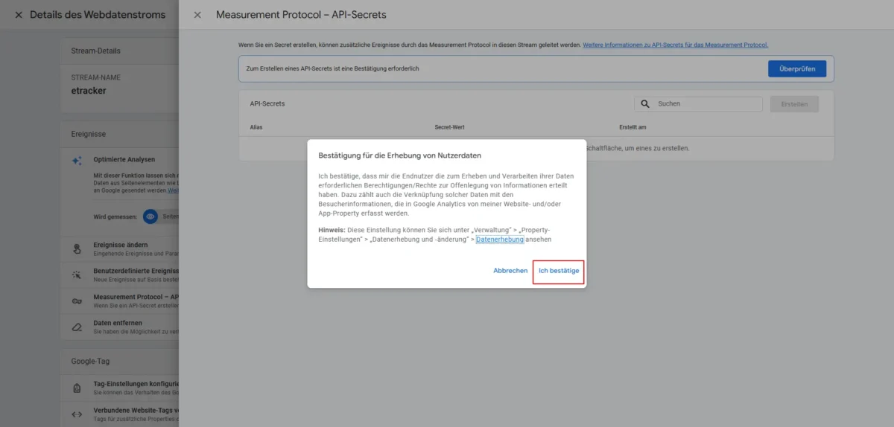The width and height of the screenshot is (894, 427).
Task: Click the 'Google-Tag' section heading
Action: [x=89, y=361]
